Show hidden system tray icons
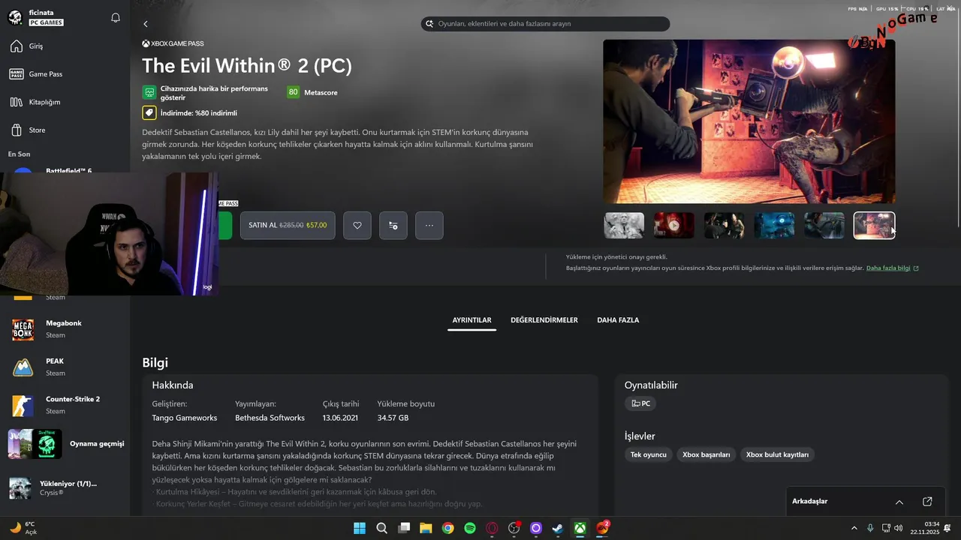Screen dimensions: 961x540 pyautogui.click(x=854, y=528)
